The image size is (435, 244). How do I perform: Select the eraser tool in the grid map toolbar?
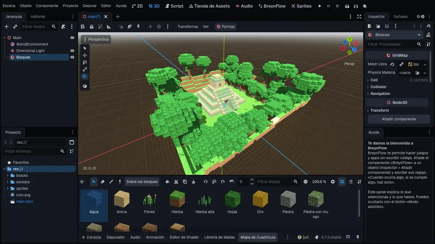[103, 182]
